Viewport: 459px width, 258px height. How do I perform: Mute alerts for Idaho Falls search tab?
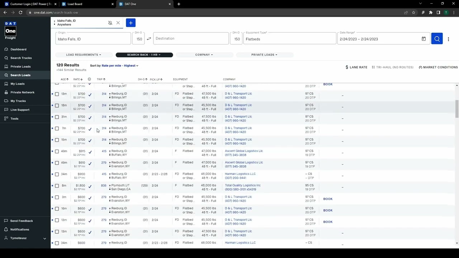[x=110, y=23]
